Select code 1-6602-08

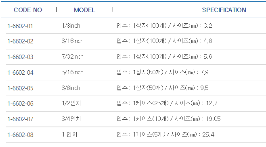click(20, 135)
